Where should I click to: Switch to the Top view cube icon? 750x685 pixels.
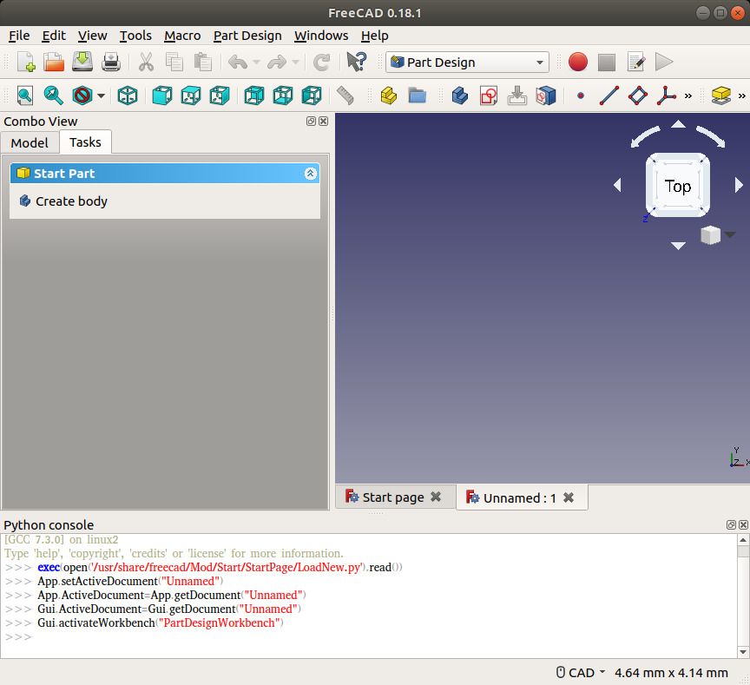(x=191, y=96)
